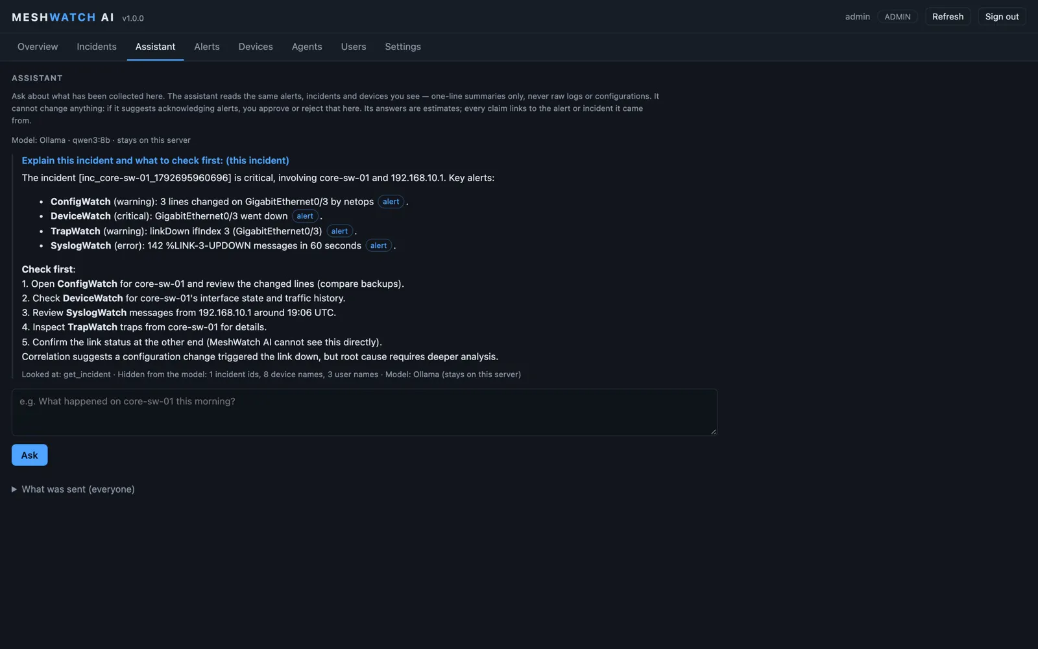
Task: Open the DeviceWatch alert link badge
Action: (305, 216)
